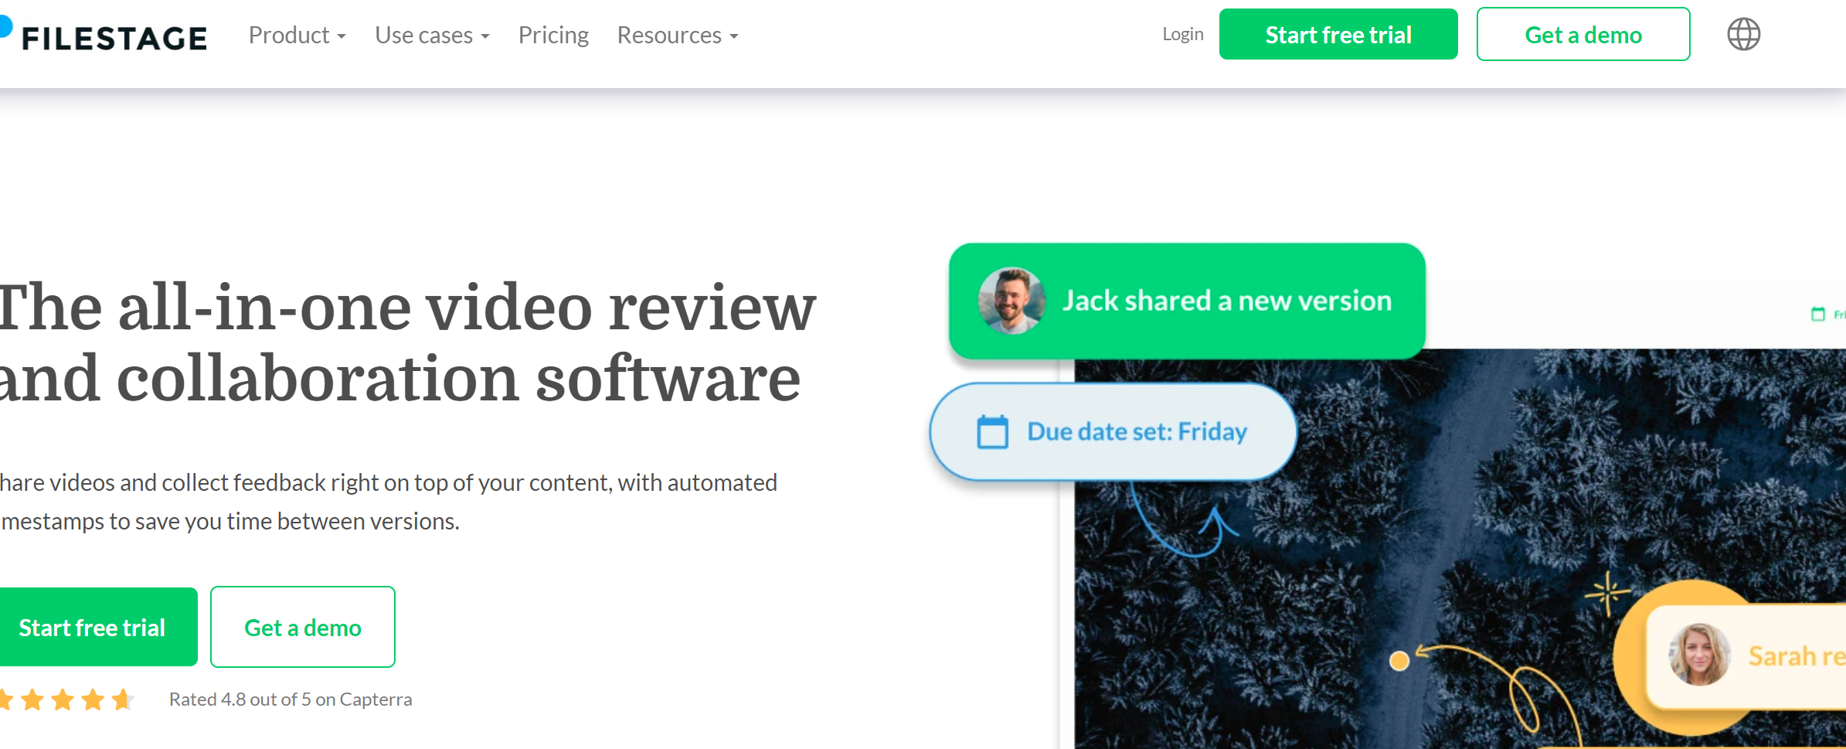Image resolution: width=1846 pixels, height=749 pixels.
Task: Go to the Pricing page
Action: [553, 35]
